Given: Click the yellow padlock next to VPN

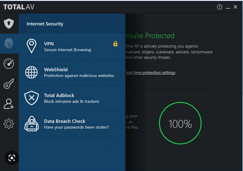Looking at the screenshot, I should pyautogui.click(x=115, y=43).
